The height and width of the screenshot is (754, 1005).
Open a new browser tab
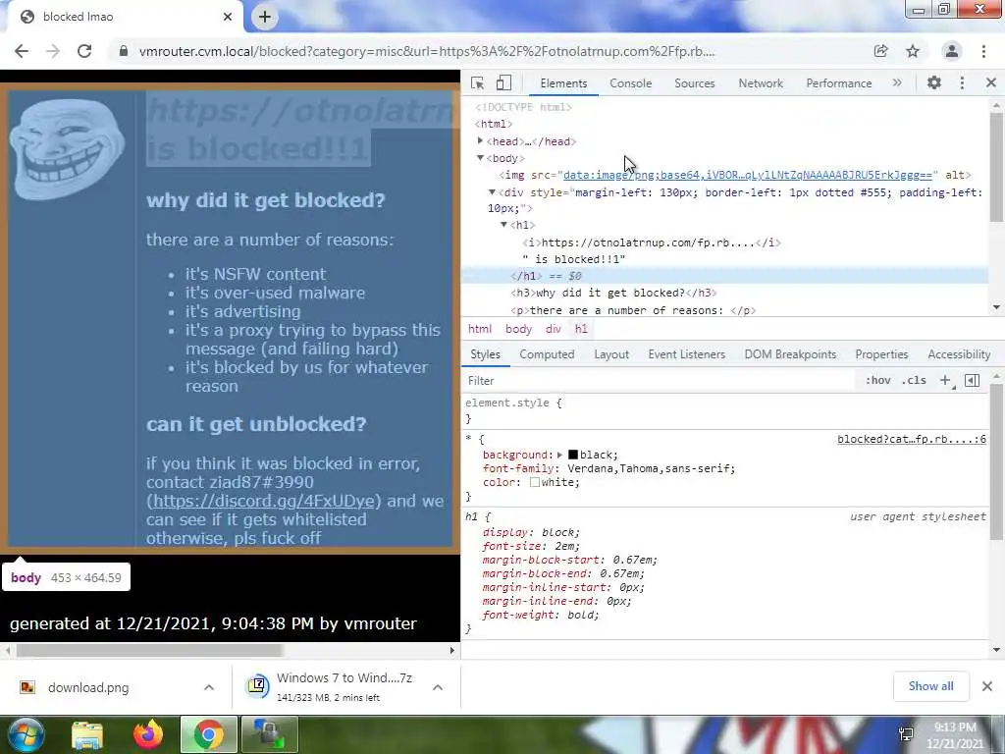tap(265, 17)
